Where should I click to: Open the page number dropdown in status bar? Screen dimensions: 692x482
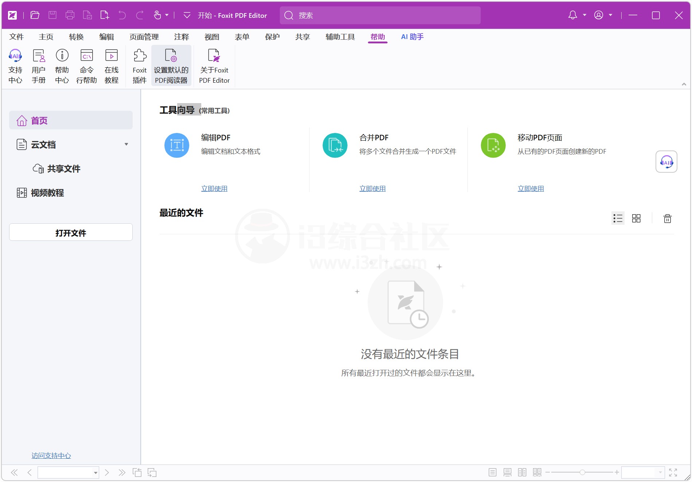point(96,473)
